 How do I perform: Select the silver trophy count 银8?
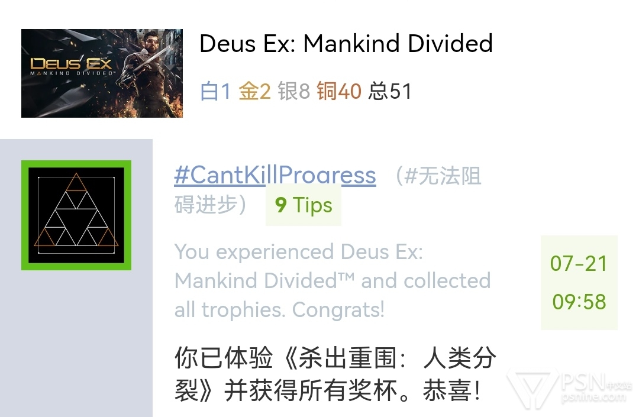(x=294, y=91)
